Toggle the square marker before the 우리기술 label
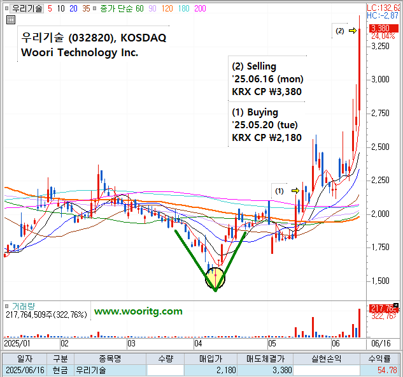403x377 pixels. 6,8
